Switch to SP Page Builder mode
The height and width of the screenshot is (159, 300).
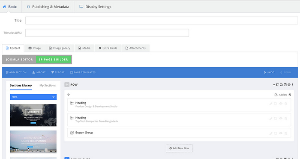coord(54,60)
